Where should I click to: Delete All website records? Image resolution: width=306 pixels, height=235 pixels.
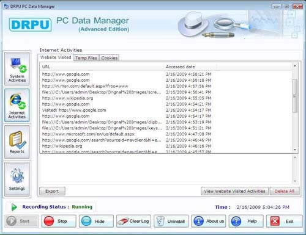[x=285, y=191]
